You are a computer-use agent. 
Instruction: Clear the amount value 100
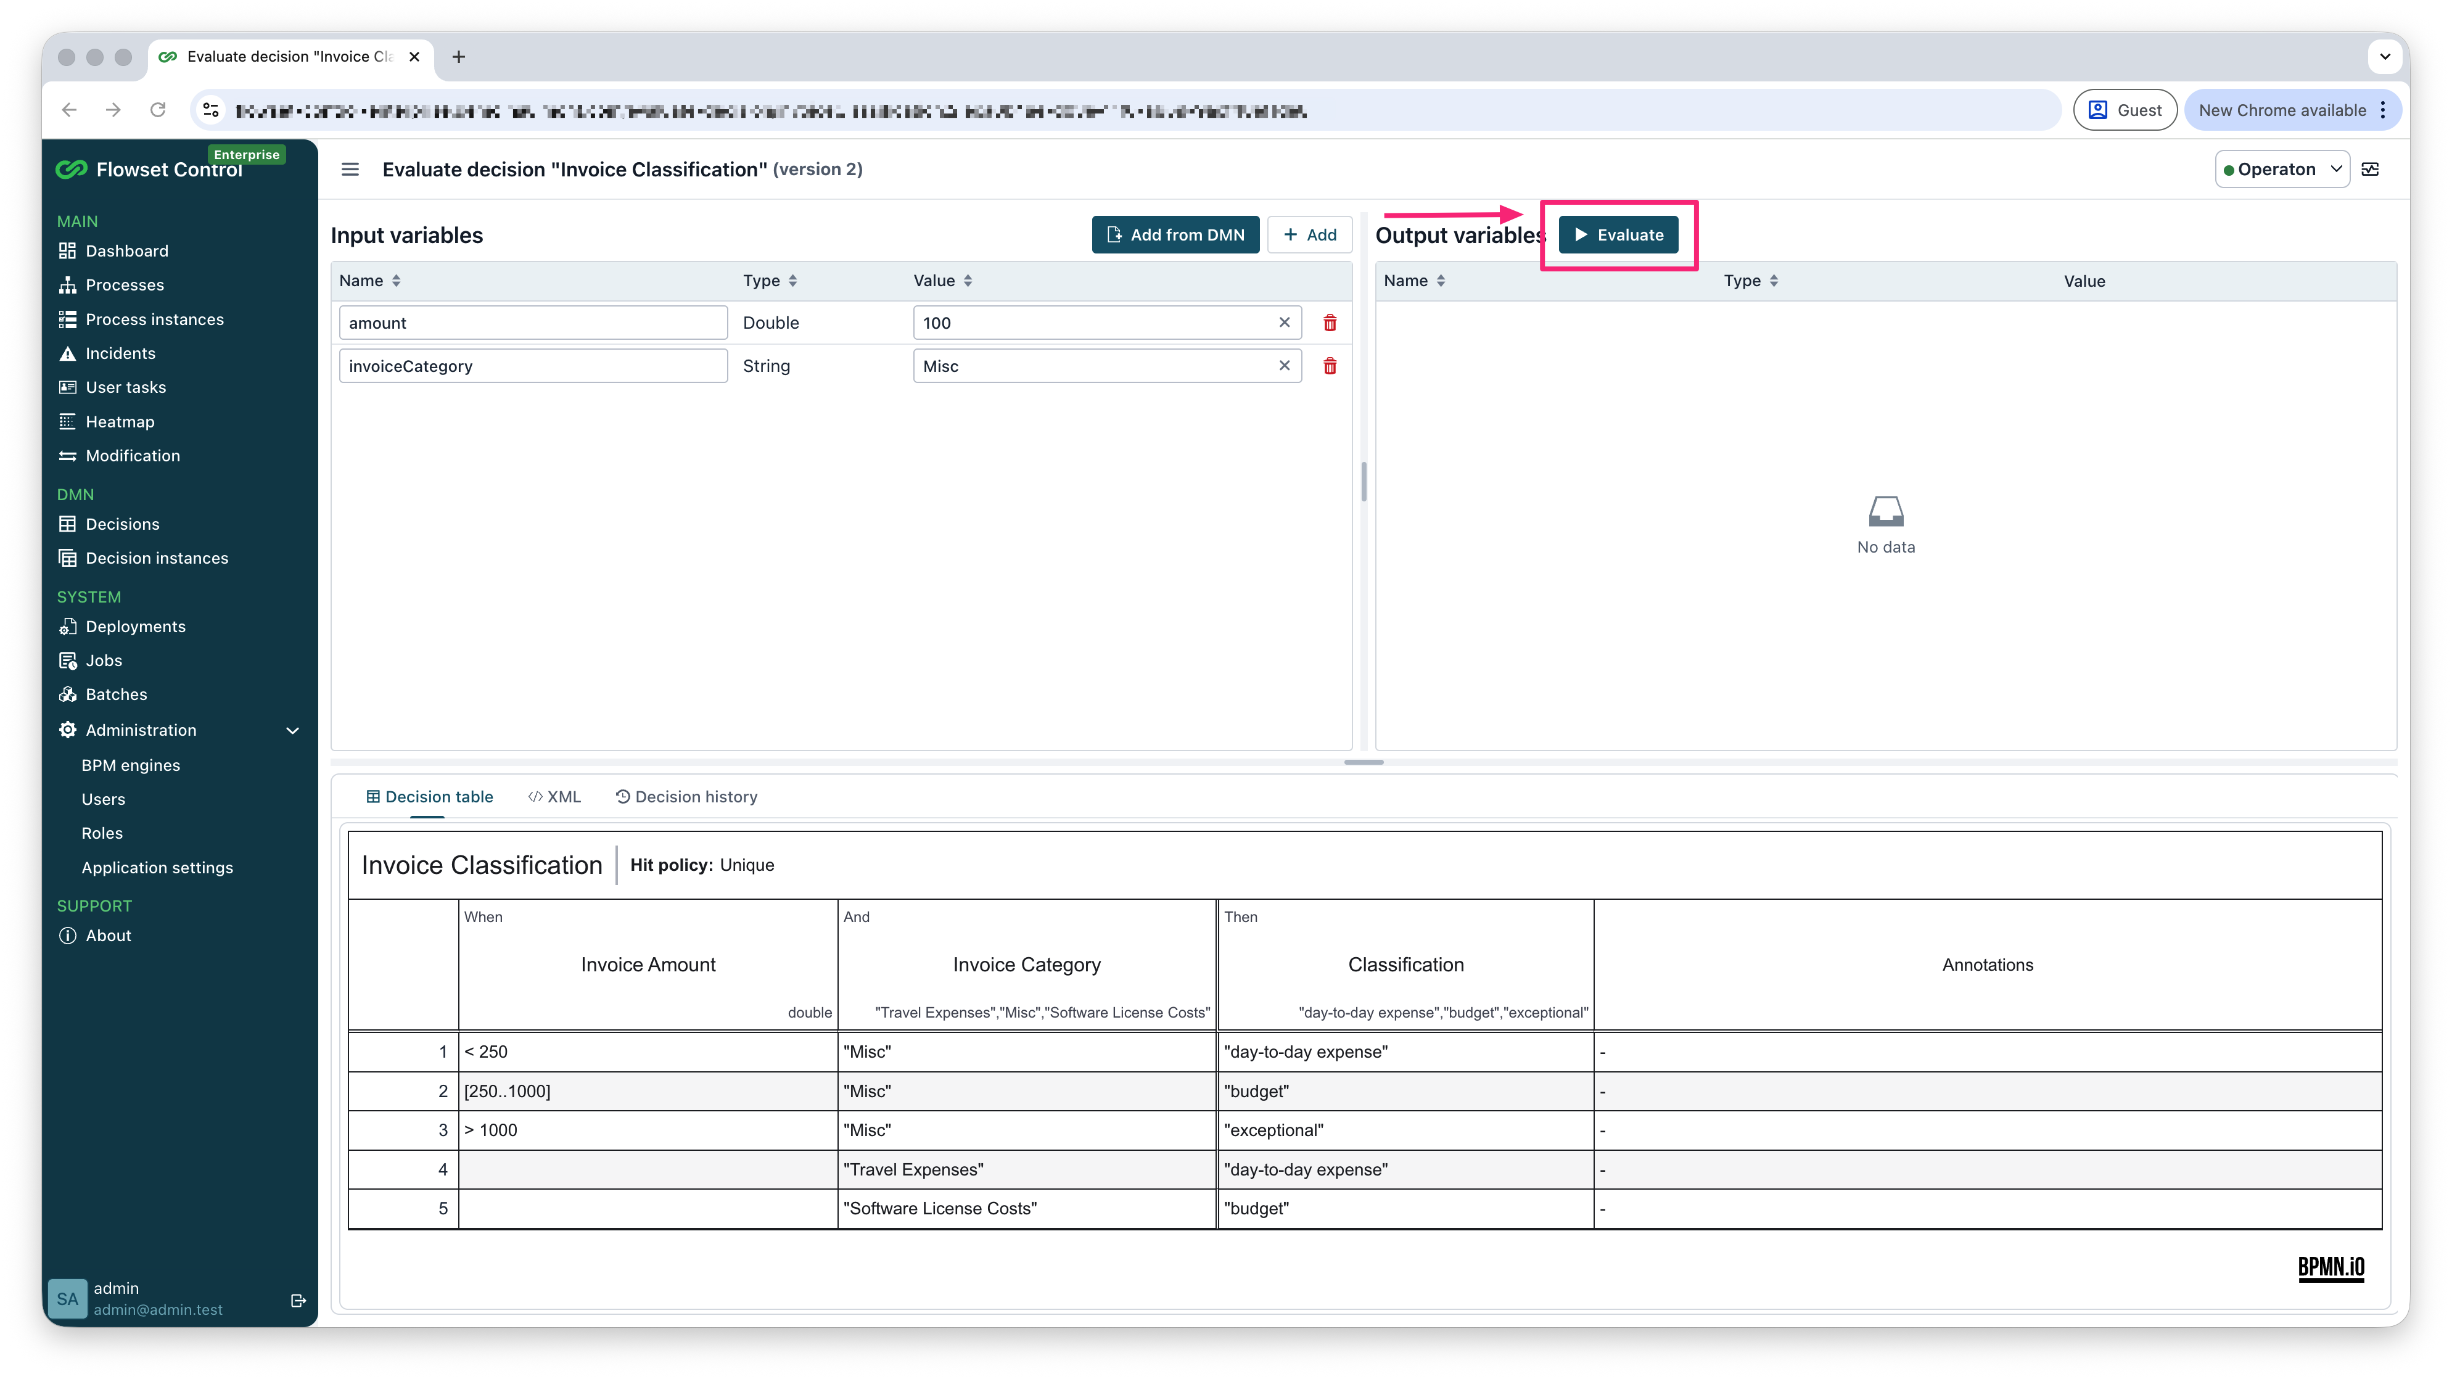click(x=1284, y=323)
